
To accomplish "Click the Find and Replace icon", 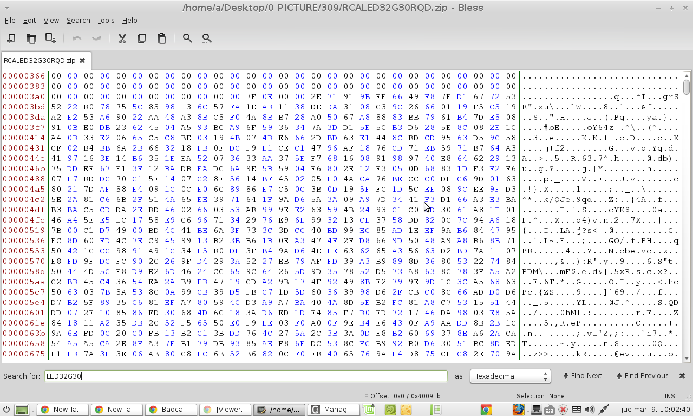I will pyautogui.click(x=207, y=38).
